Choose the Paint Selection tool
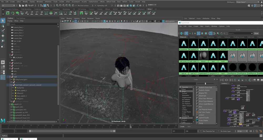This screenshot has width=263, height=140. click(x=3, y=31)
